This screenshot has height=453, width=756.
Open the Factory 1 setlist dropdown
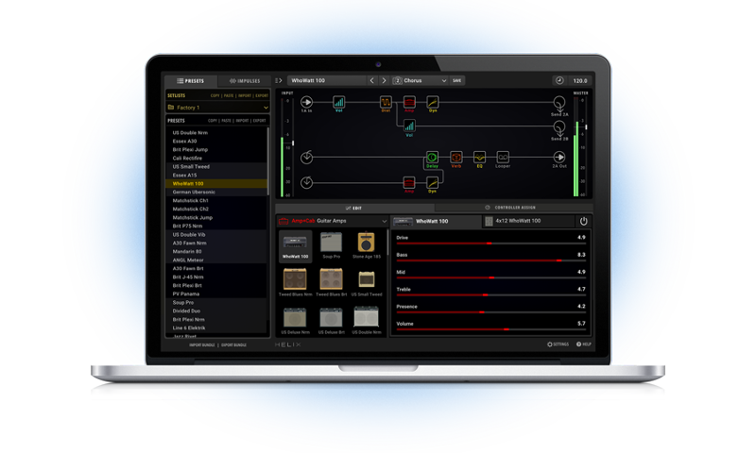point(217,108)
